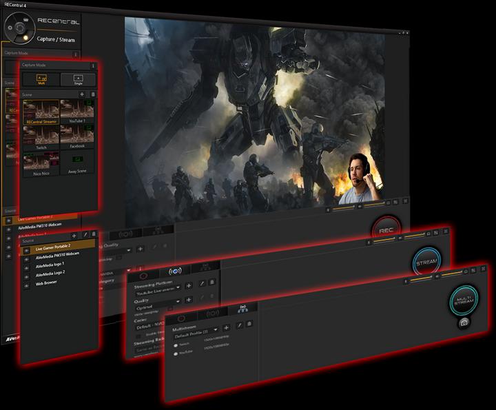Select Multi capture mode
496x410 pixels.
point(41,79)
